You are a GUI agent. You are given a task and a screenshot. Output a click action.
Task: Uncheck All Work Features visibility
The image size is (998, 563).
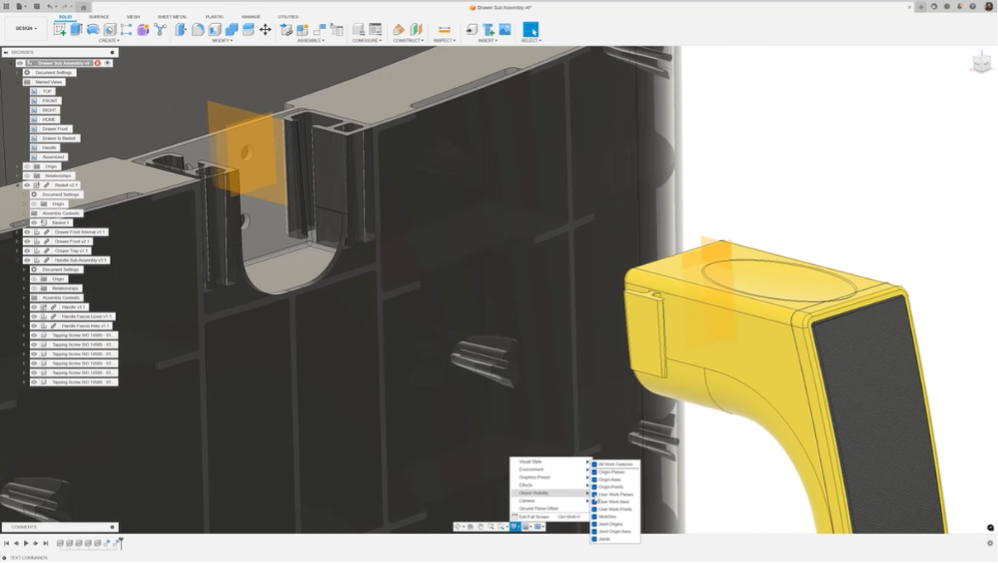click(x=594, y=464)
